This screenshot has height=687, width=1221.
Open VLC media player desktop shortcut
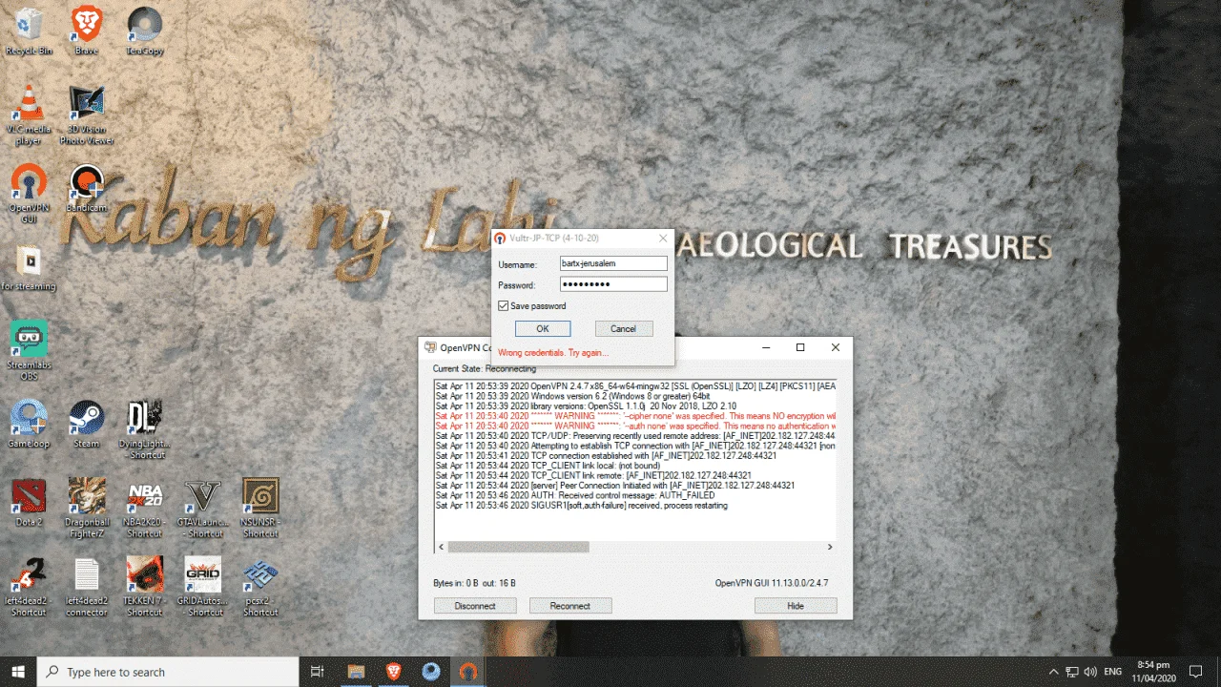pyautogui.click(x=29, y=114)
